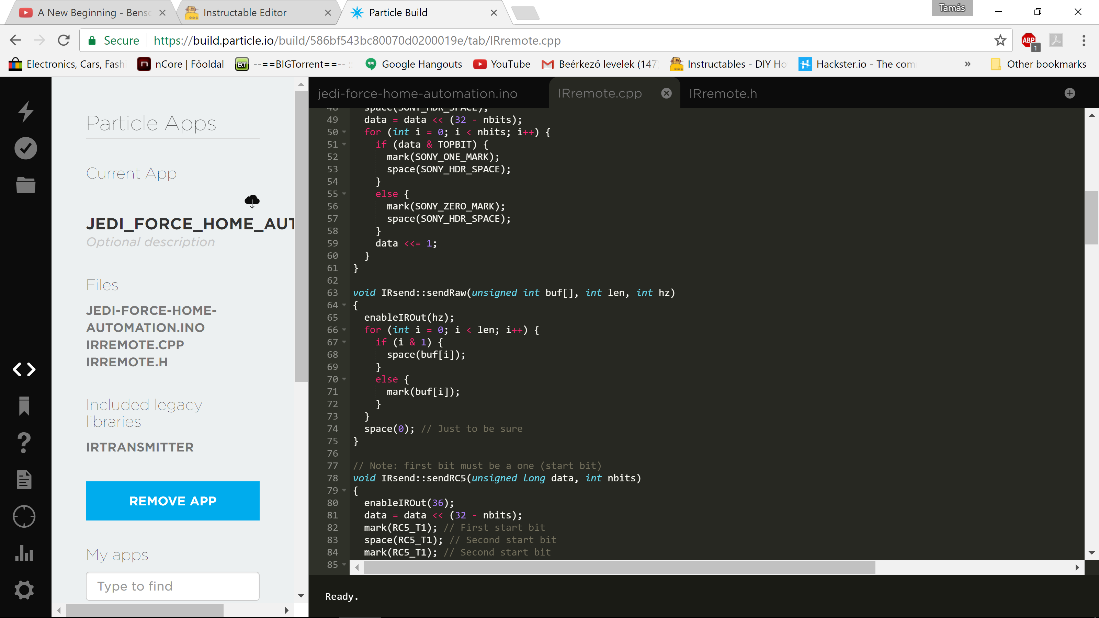1099x618 pixels.
Task: Open the Help question mark icon
Action: point(24,443)
